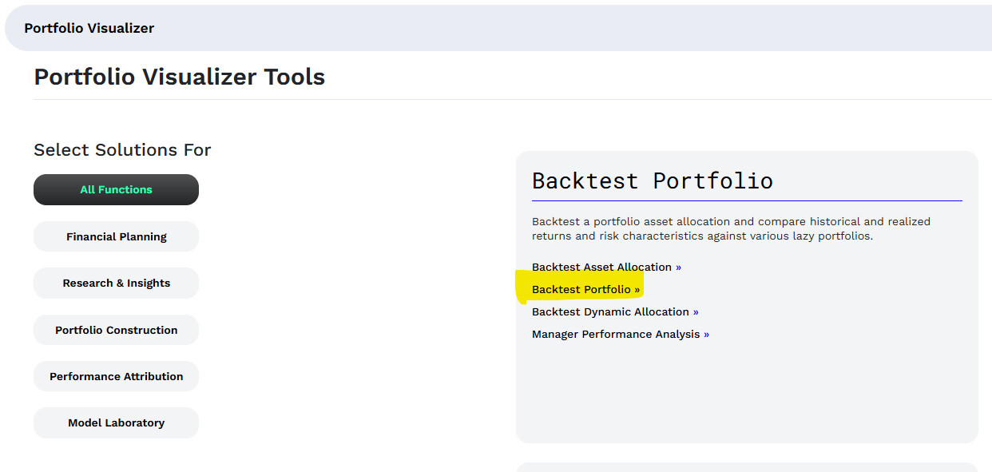
Task: Open the Model Laboratory category
Action: click(116, 423)
